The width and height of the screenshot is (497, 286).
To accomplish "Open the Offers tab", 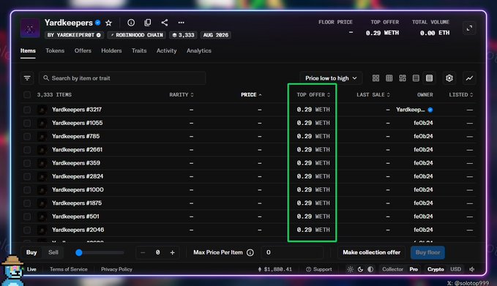I will click(83, 50).
